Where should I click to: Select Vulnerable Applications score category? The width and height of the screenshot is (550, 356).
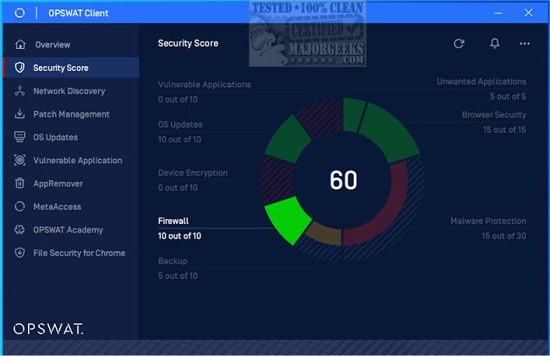coord(204,85)
